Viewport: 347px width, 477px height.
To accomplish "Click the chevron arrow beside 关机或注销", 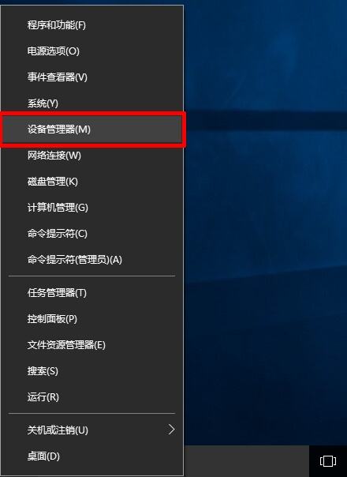I will tap(172, 430).
